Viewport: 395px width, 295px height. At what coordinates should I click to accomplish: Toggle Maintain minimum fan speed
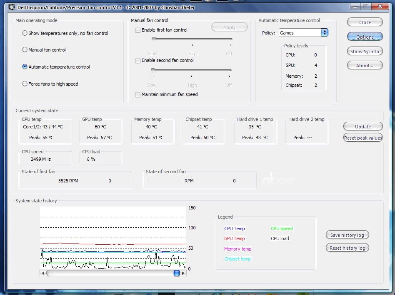pyautogui.click(x=138, y=95)
